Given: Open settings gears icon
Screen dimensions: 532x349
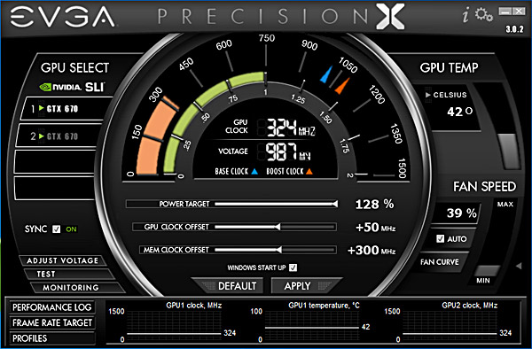Looking at the screenshot, I should [484, 14].
